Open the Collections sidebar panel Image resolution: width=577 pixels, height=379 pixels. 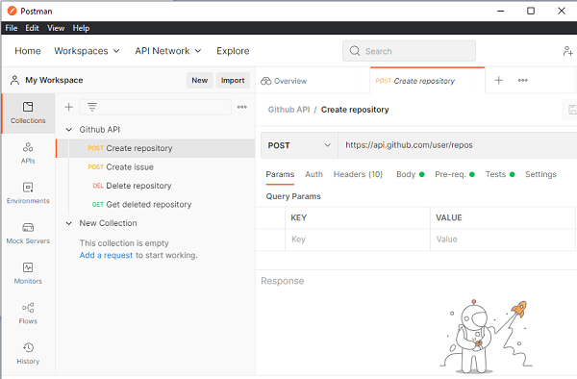[28, 113]
